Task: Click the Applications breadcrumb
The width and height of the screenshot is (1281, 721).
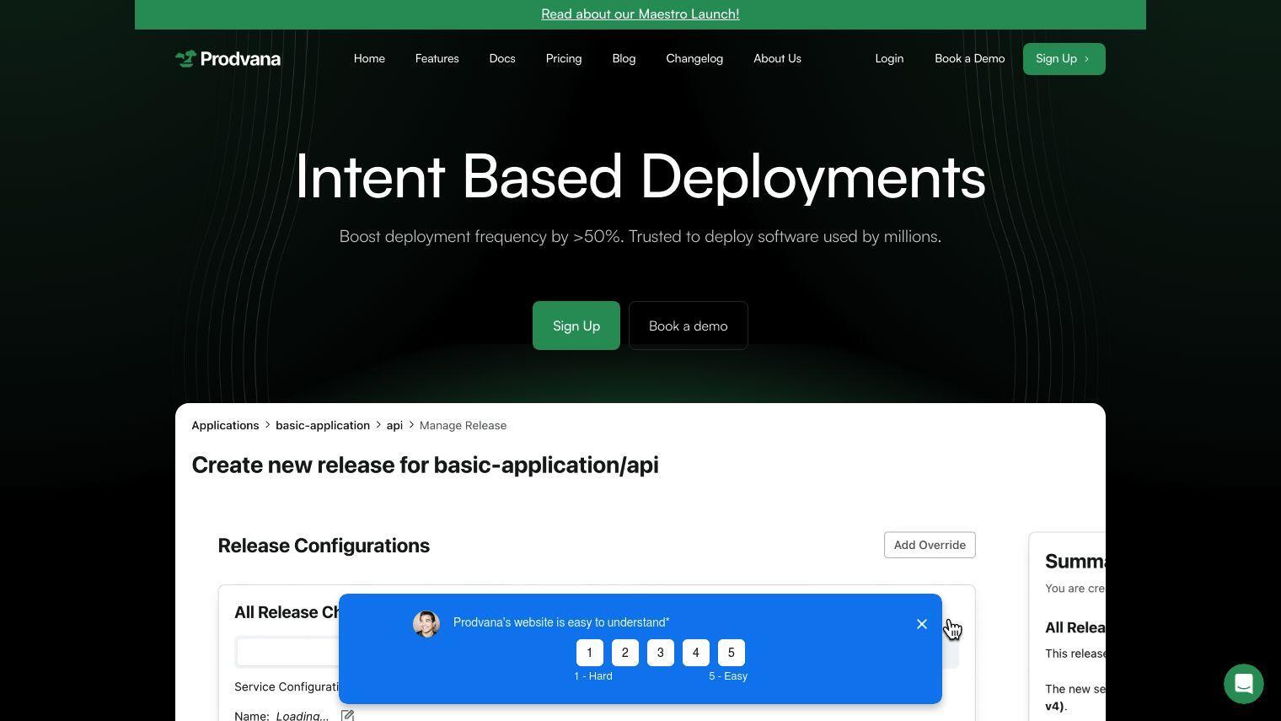Action: (x=225, y=425)
